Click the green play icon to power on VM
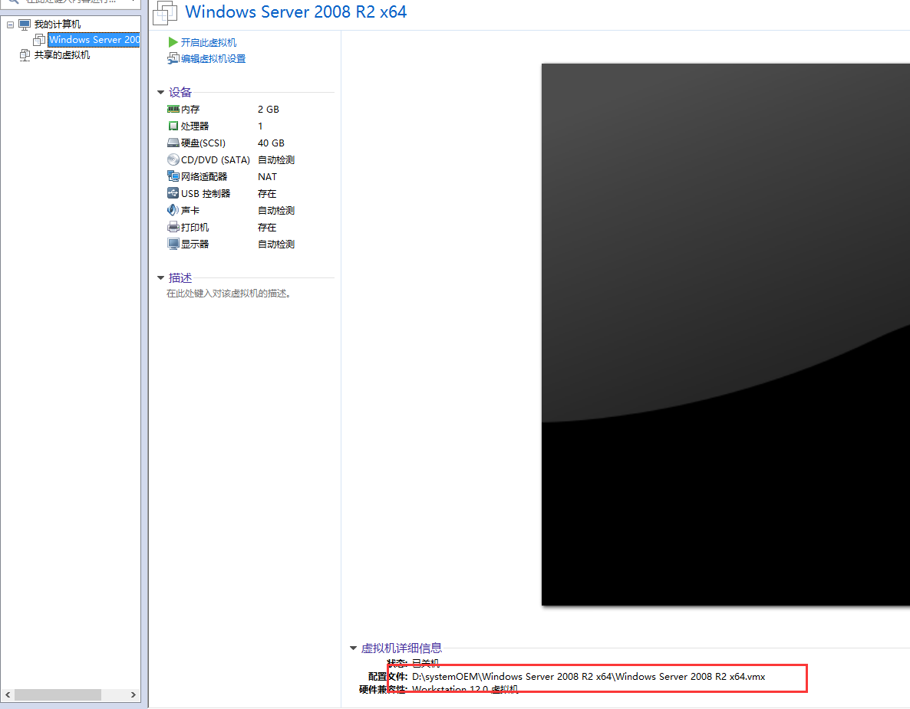 pyautogui.click(x=173, y=42)
